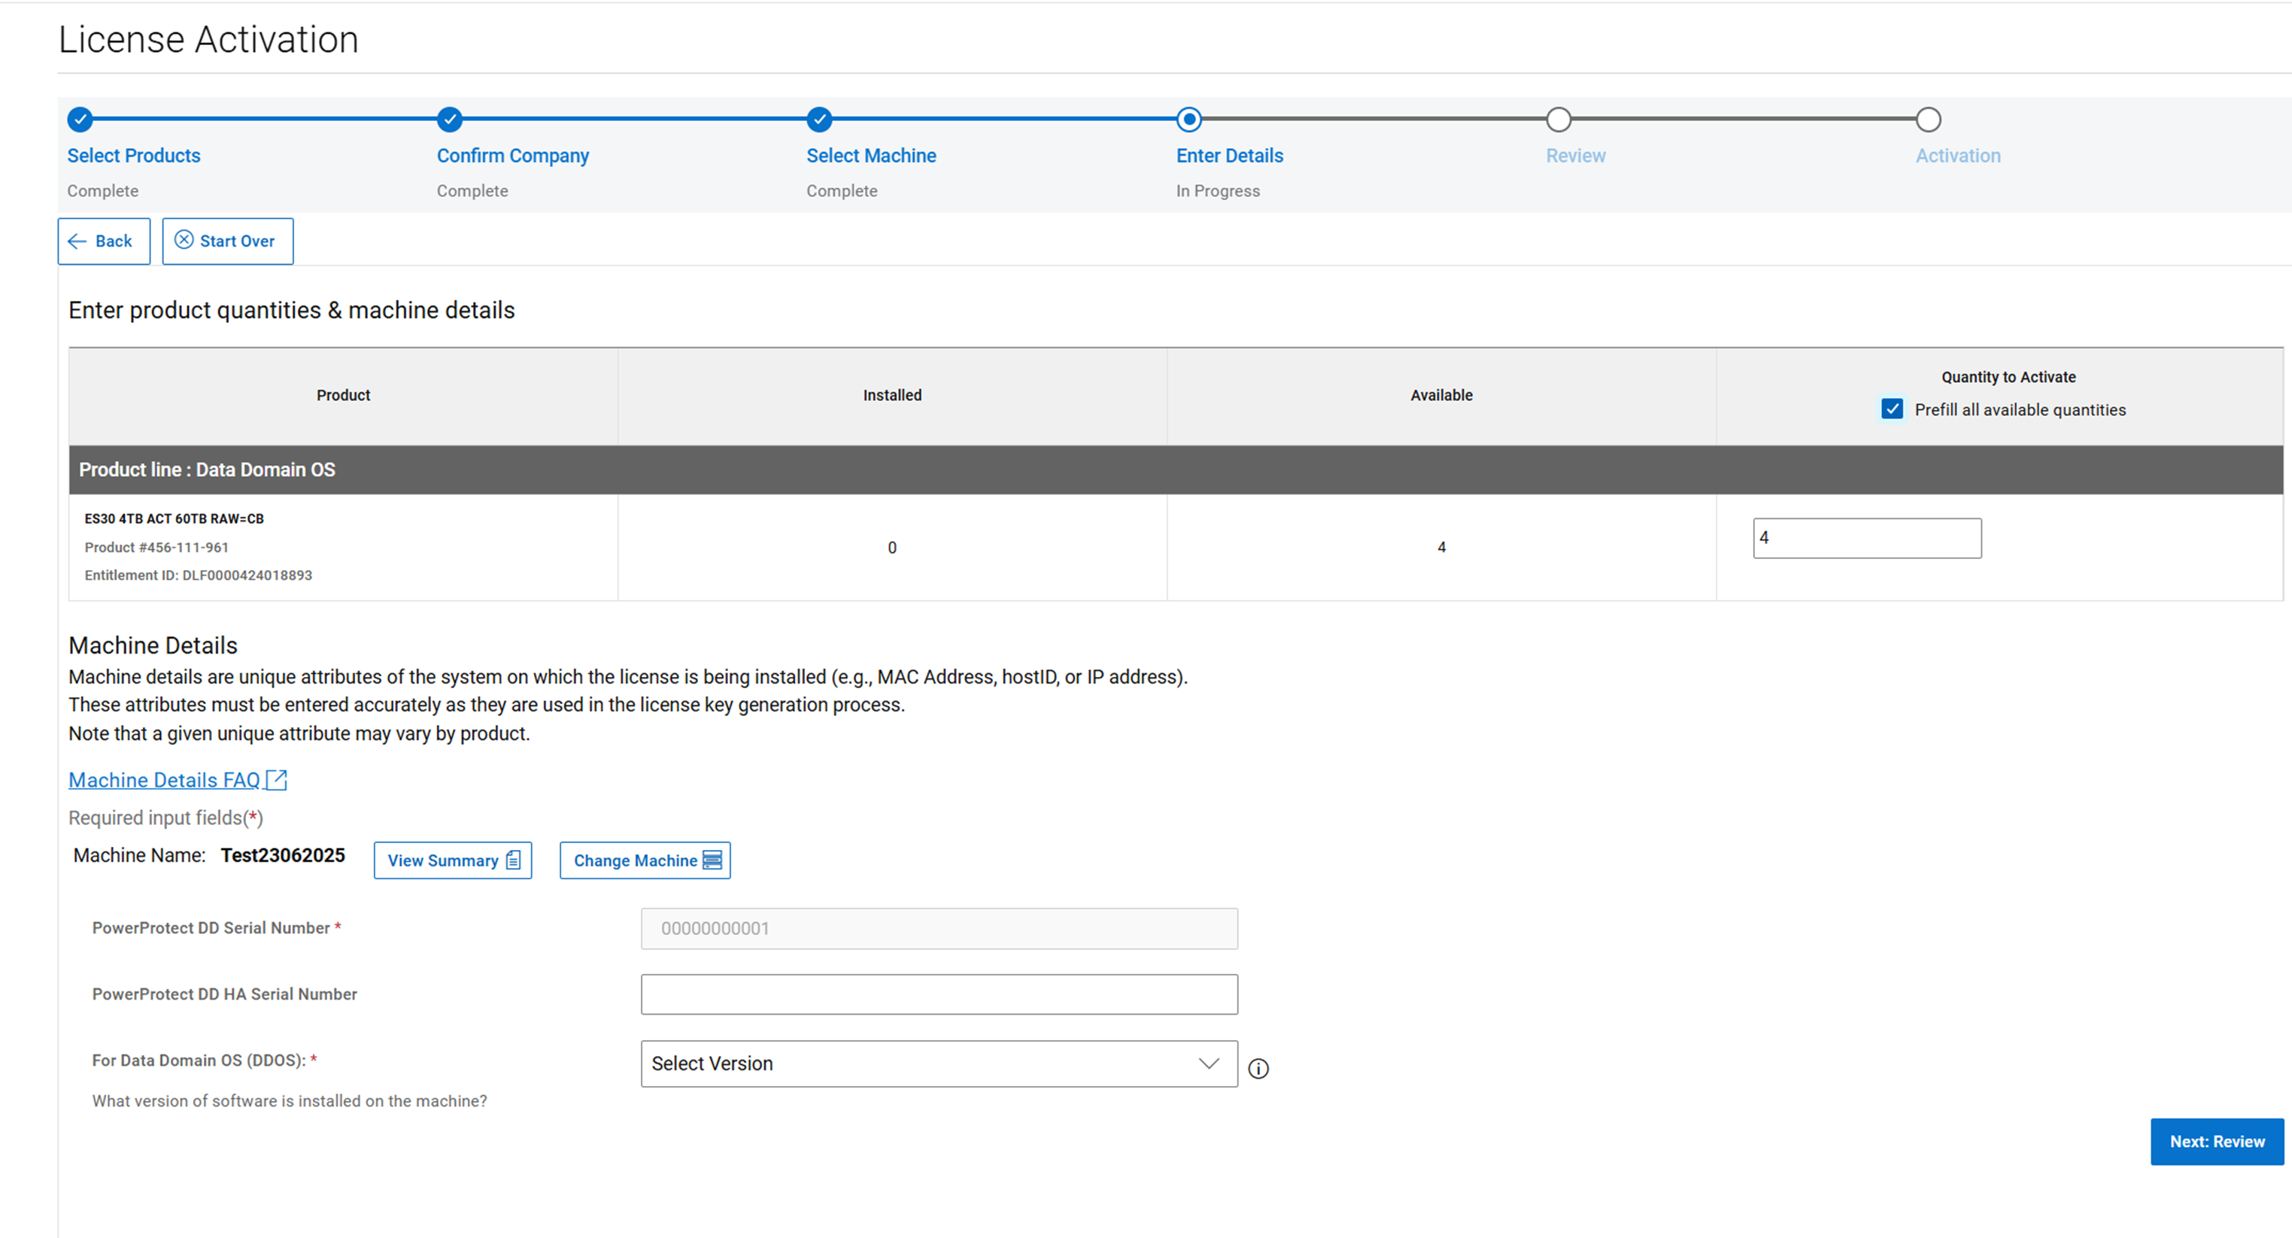This screenshot has height=1238, width=2292.
Task: Click the info icon beside Select Version
Action: 1258,1068
